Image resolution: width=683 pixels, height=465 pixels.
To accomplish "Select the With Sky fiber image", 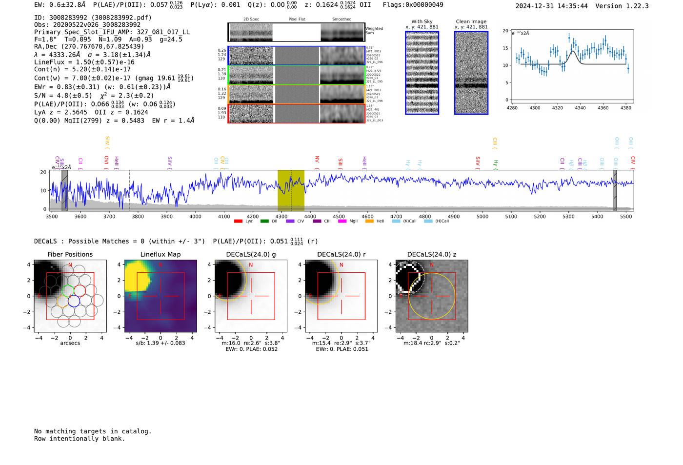I will click(x=422, y=73).
